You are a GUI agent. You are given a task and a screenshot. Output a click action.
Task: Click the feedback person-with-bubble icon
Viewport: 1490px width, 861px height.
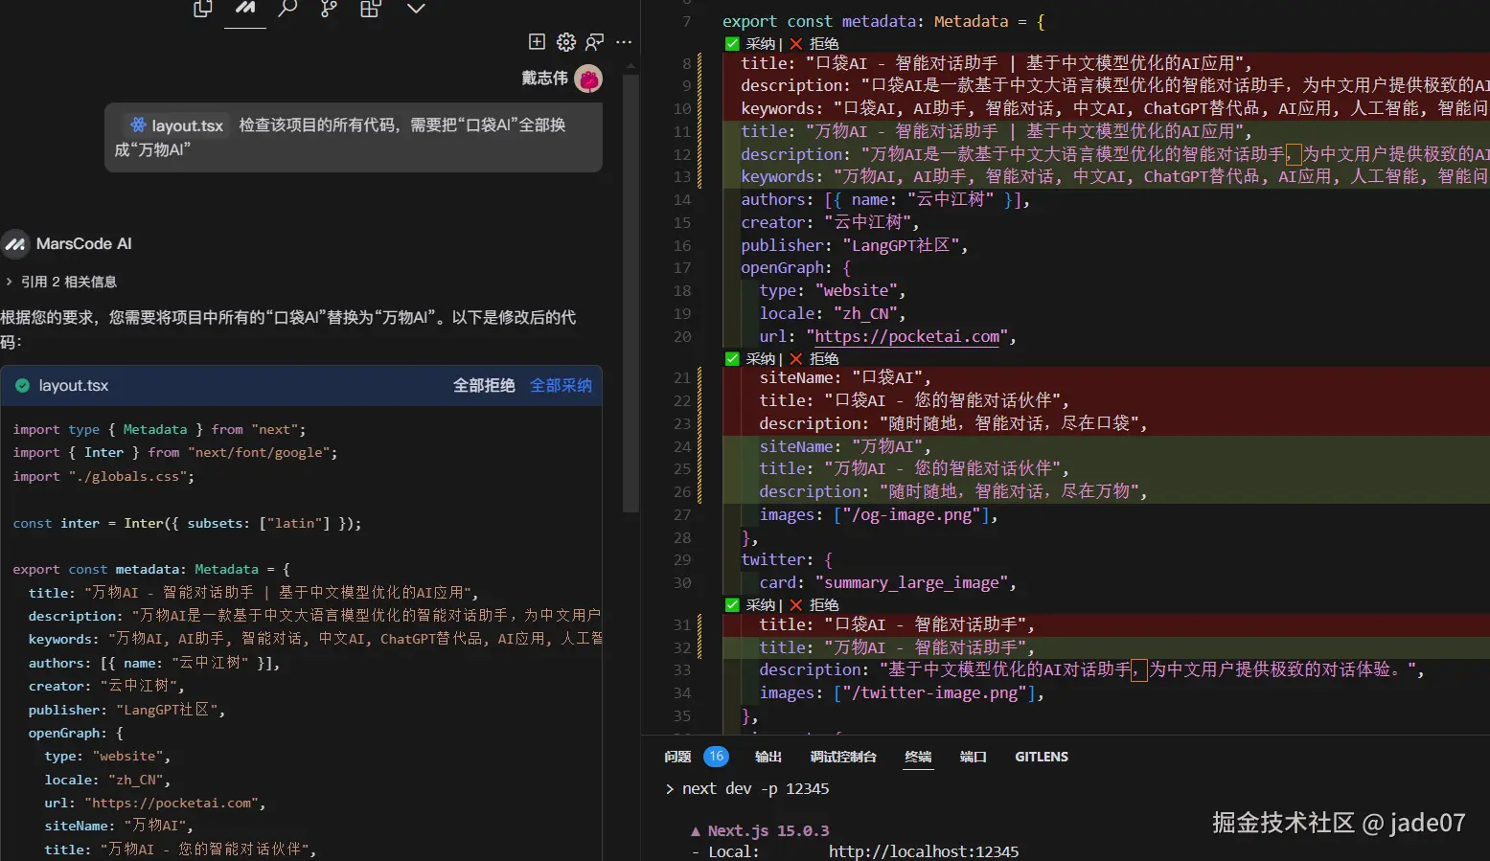click(x=595, y=42)
